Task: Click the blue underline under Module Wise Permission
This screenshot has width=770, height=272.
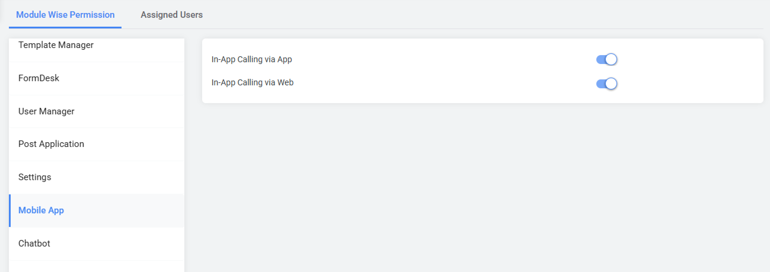Action: pos(65,28)
